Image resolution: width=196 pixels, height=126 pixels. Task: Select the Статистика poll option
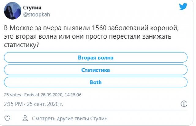[x=96, y=70]
